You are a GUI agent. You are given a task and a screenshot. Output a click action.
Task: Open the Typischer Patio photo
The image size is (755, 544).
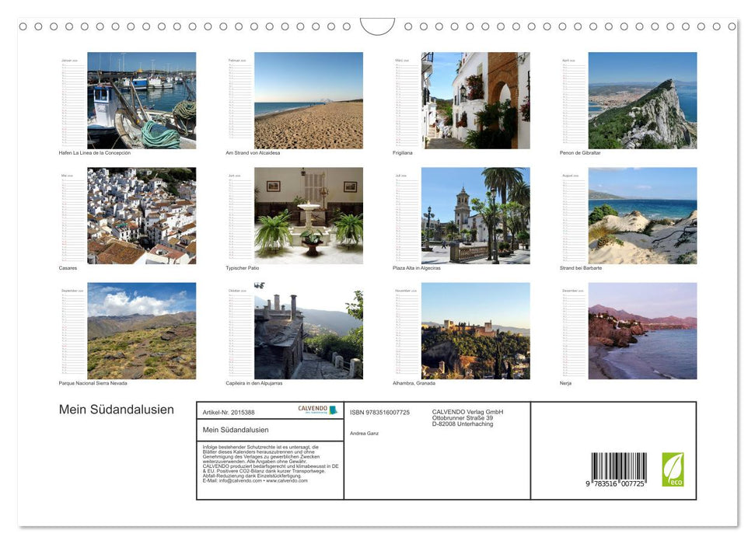click(x=309, y=215)
